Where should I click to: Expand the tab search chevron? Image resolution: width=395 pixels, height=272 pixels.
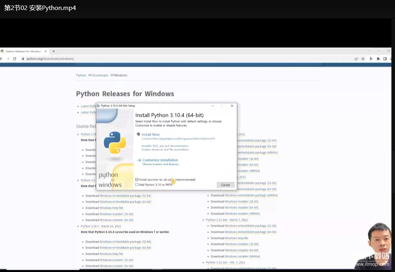tap(369, 51)
